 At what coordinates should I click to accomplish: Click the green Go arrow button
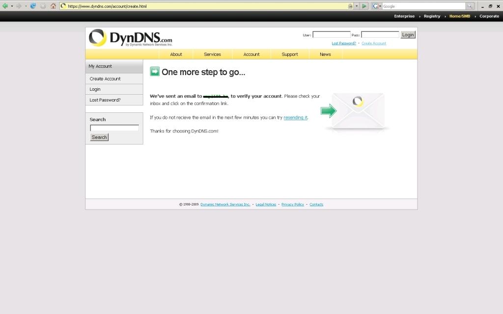[x=364, y=6]
